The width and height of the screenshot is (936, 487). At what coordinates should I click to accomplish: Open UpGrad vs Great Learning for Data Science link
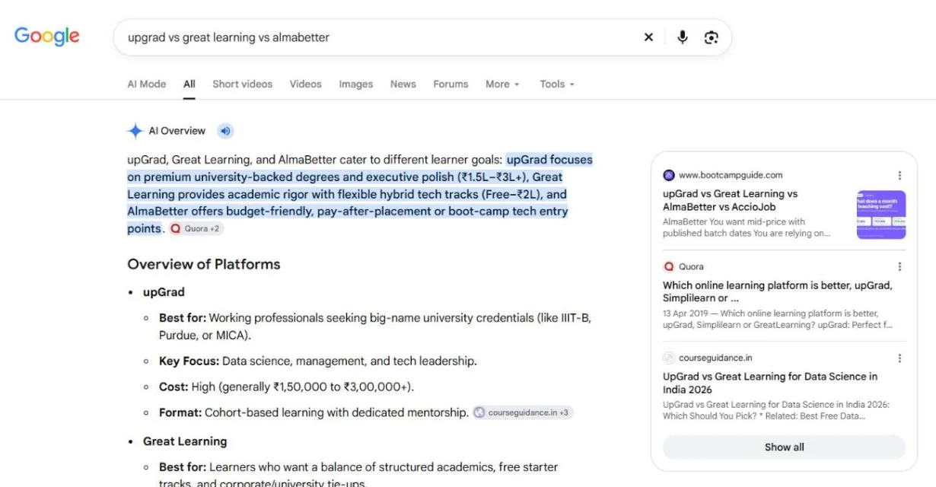770,383
